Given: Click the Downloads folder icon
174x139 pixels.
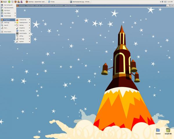Looking at the screenshot, I should (2, 16).
